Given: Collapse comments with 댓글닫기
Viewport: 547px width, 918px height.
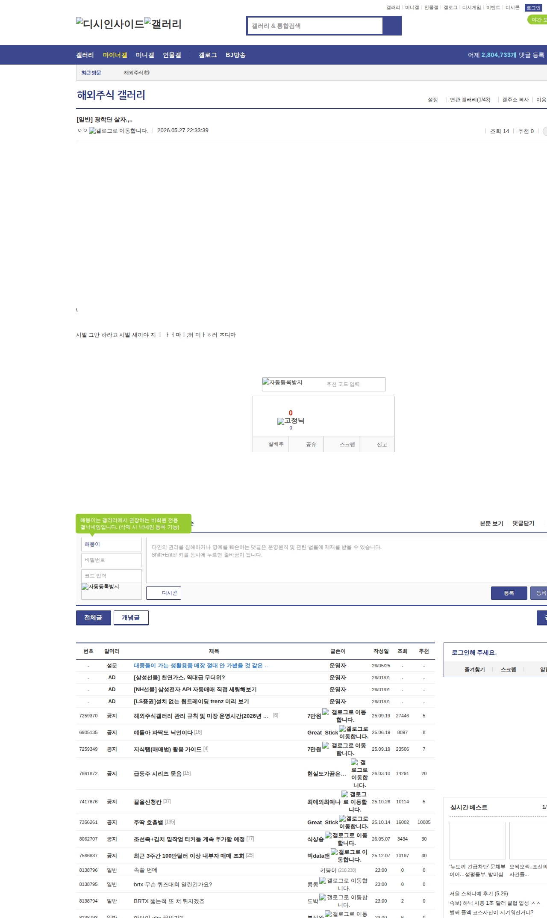Looking at the screenshot, I should (523, 523).
